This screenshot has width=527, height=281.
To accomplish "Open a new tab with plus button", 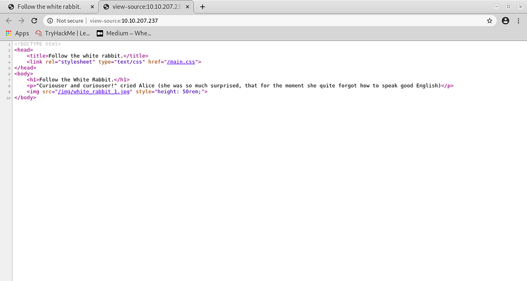I will (202, 7).
